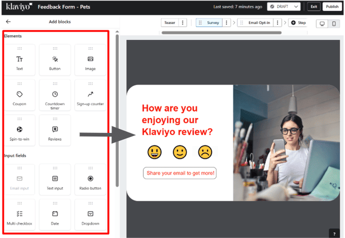Viewport: 345px width, 238px height.
Task: Switch to desktop preview mode
Action: 322,23
